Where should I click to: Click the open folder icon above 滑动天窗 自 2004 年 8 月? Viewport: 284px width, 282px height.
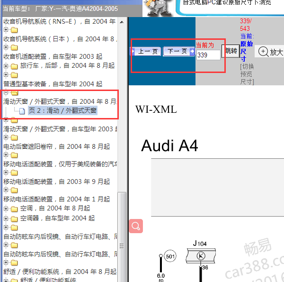(14, 93)
